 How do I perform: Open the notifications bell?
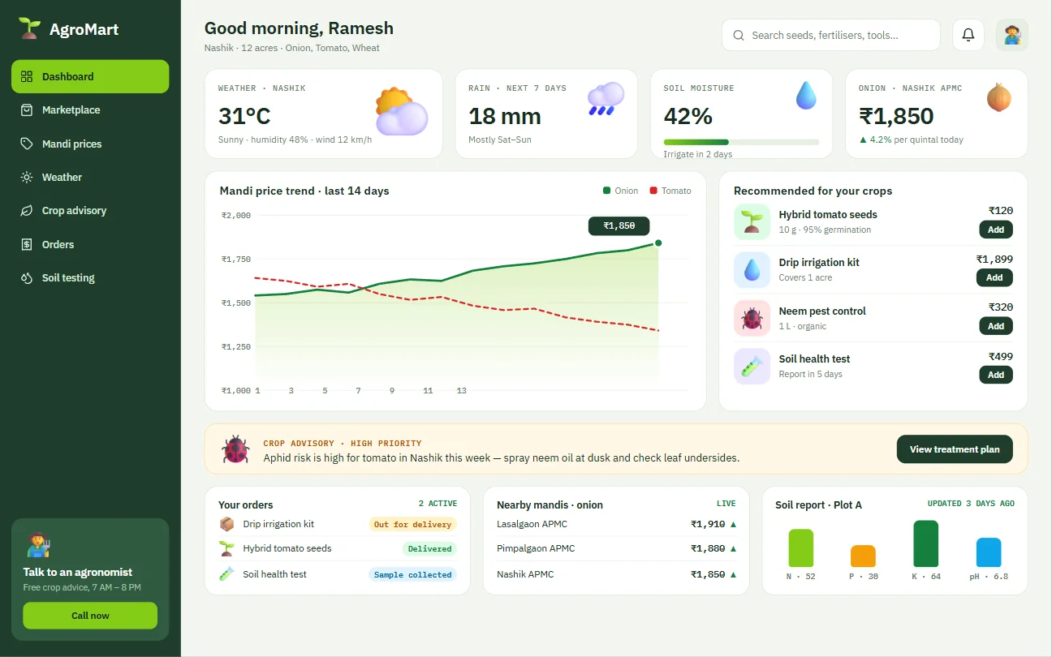[968, 35]
